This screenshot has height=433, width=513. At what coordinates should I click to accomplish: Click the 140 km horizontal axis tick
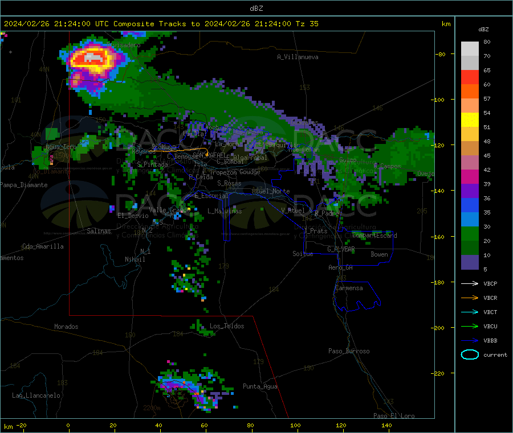(x=386, y=425)
